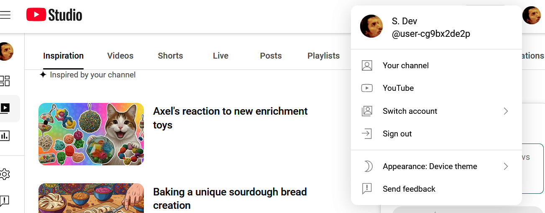Open Content icon in the sidebar
The image size is (545, 213).
coord(5,108)
